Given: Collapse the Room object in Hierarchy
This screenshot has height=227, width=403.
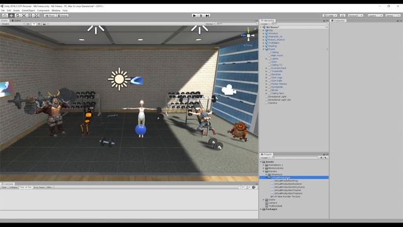Looking at the screenshot, I should click(x=263, y=49).
